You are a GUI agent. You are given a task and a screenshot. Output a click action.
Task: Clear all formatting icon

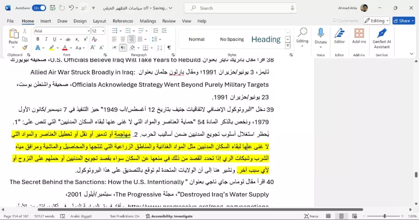[x=94, y=39]
